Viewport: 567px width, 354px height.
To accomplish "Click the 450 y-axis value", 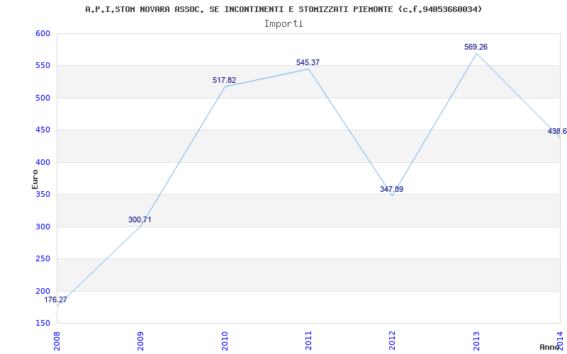I will (43, 130).
